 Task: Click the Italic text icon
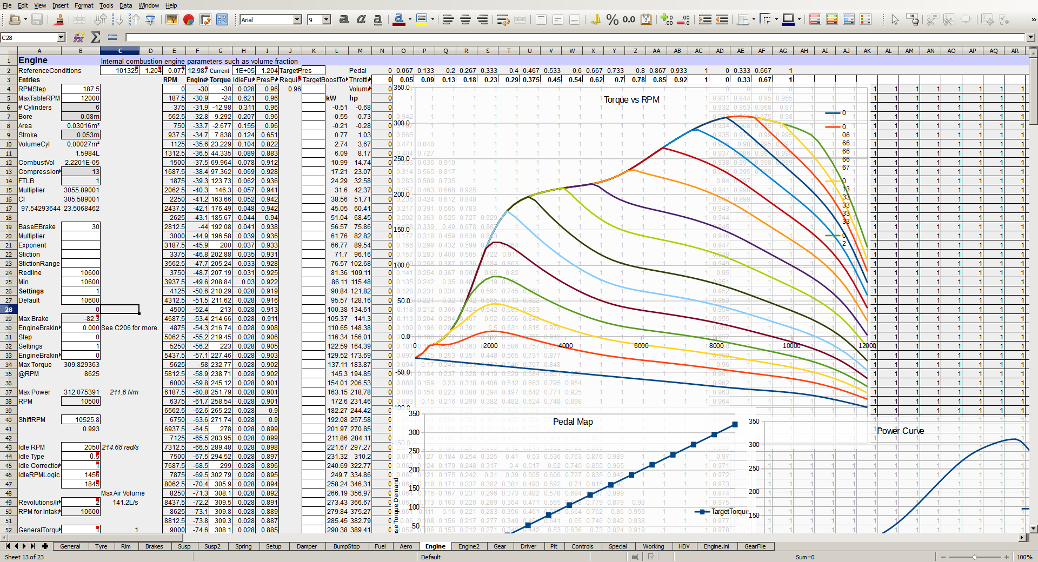(361, 20)
